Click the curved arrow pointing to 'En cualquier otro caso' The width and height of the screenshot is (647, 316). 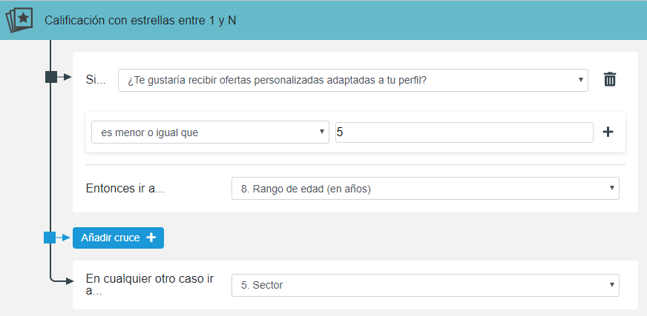(62, 279)
